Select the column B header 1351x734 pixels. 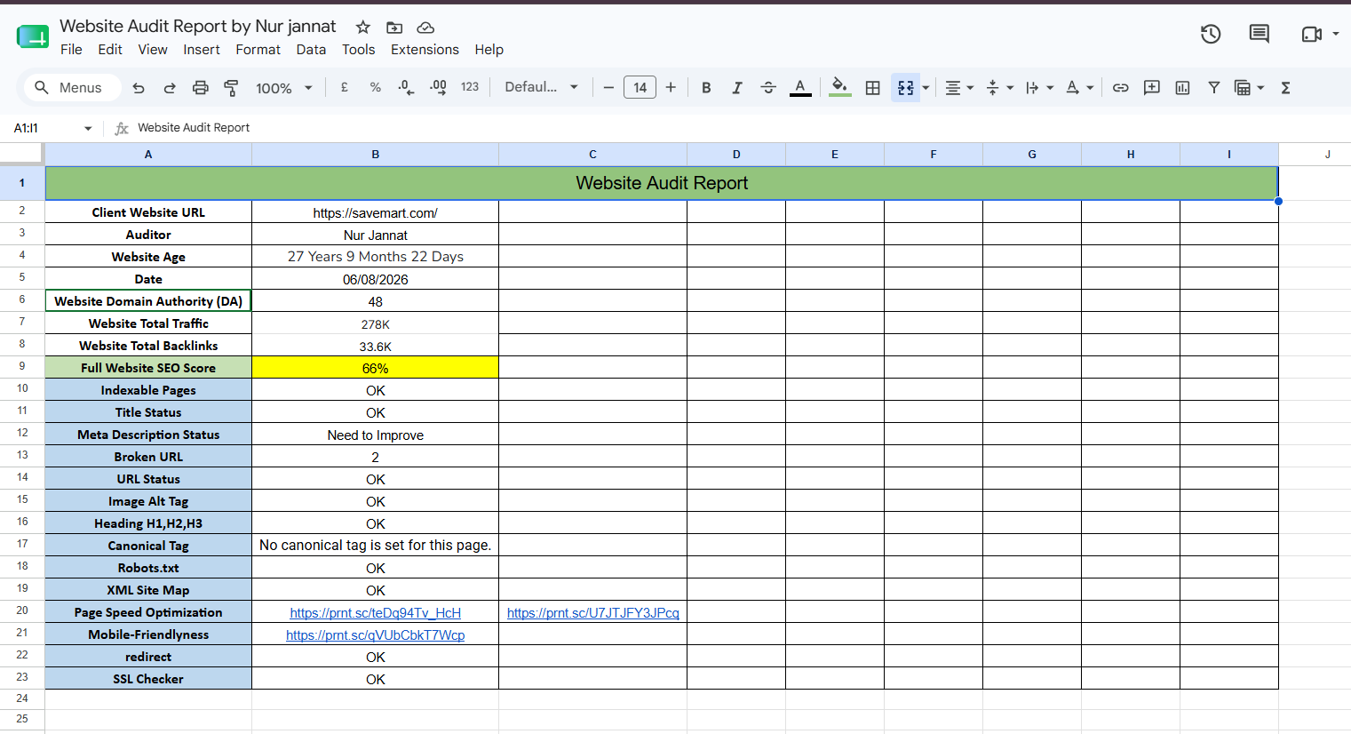(375, 155)
